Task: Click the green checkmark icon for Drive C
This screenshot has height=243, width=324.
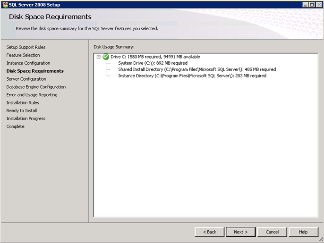Action: [106, 57]
